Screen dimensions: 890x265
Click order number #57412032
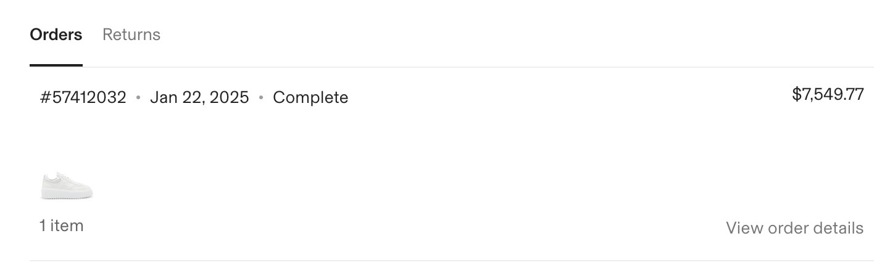click(83, 97)
